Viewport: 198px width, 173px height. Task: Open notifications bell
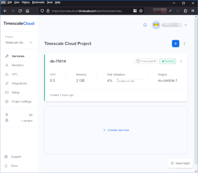(145, 25)
